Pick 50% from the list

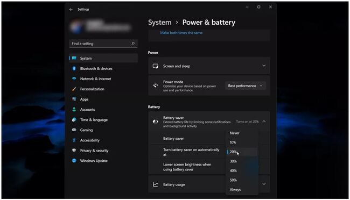coord(242,180)
